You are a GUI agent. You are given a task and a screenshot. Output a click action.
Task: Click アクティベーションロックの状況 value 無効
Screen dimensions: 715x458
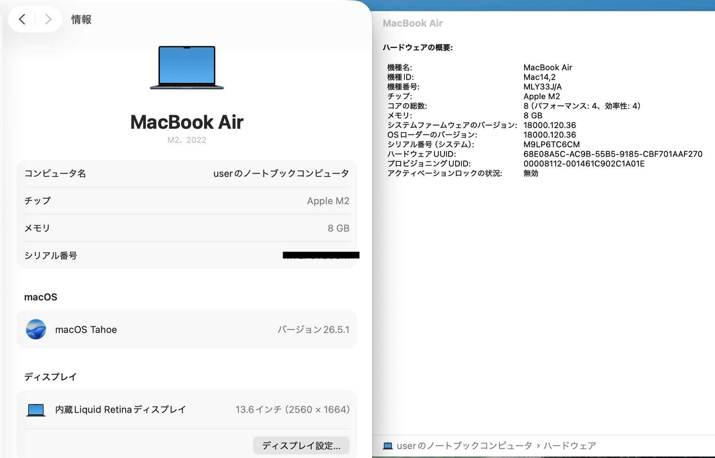[531, 173]
